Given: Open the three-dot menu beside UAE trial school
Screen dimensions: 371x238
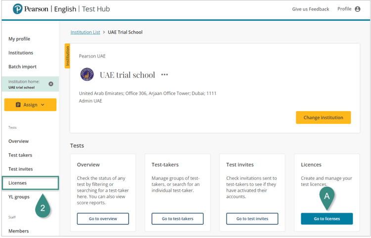Looking at the screenshot, I should [x=165, y=75].
